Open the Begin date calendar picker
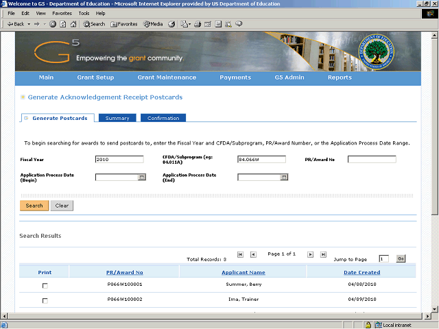 click(142, 177)
